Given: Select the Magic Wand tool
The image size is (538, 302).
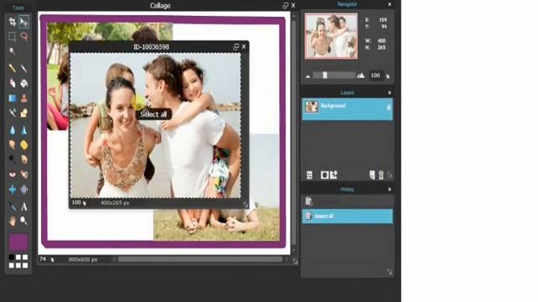Looking at the screenshot, I should pos(13,51).
